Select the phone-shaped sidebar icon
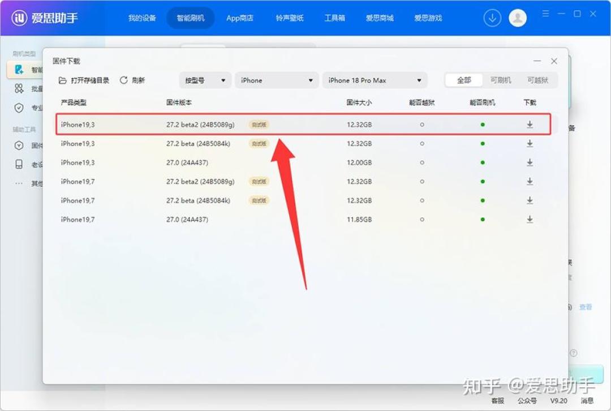This screenshot has width=611, height=411. [19, 164]
